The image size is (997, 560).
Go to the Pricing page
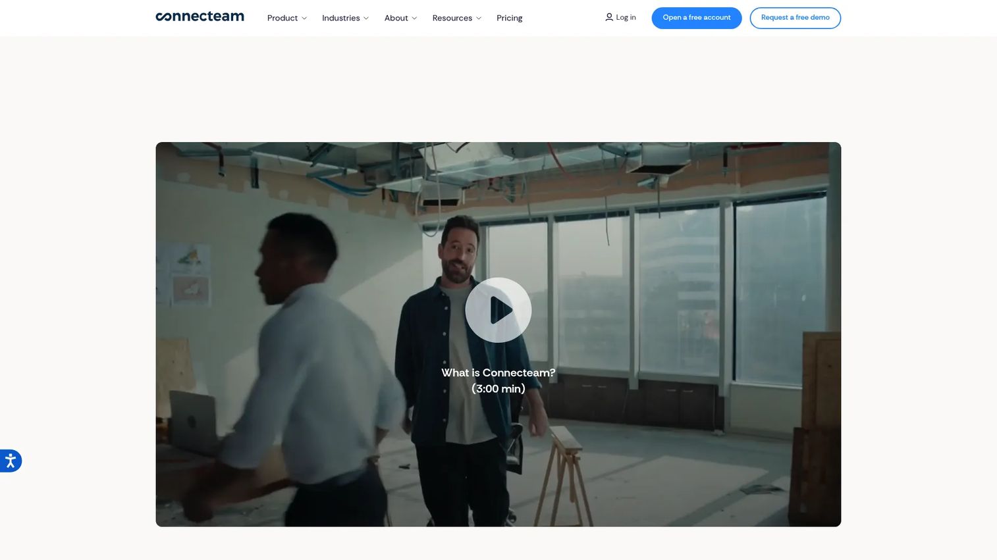coord(509,18)
